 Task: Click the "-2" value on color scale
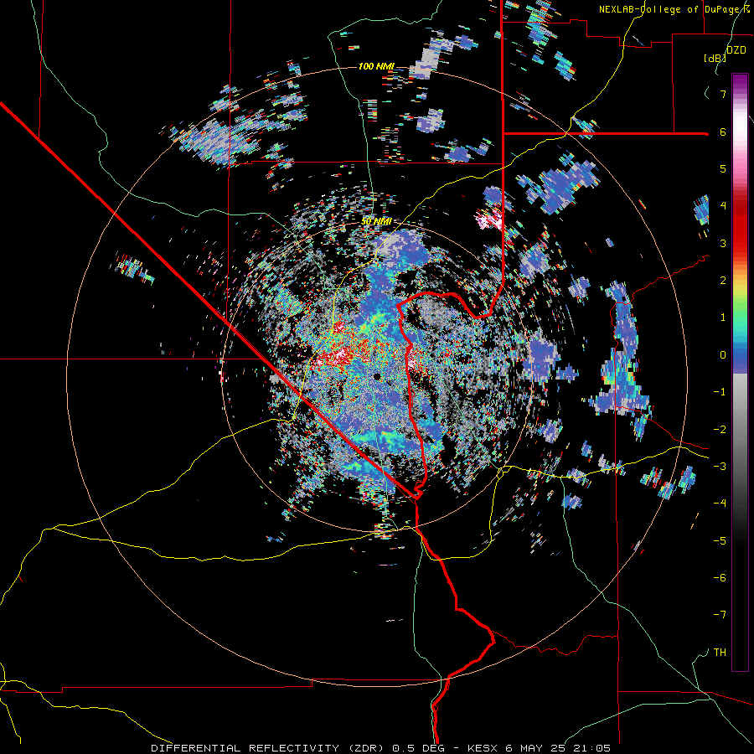click(720, 430)
